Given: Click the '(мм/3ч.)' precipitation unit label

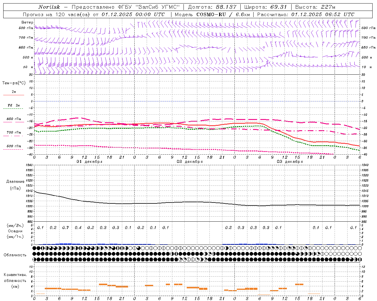Looking at the screenshot, I should click(15, 225).
